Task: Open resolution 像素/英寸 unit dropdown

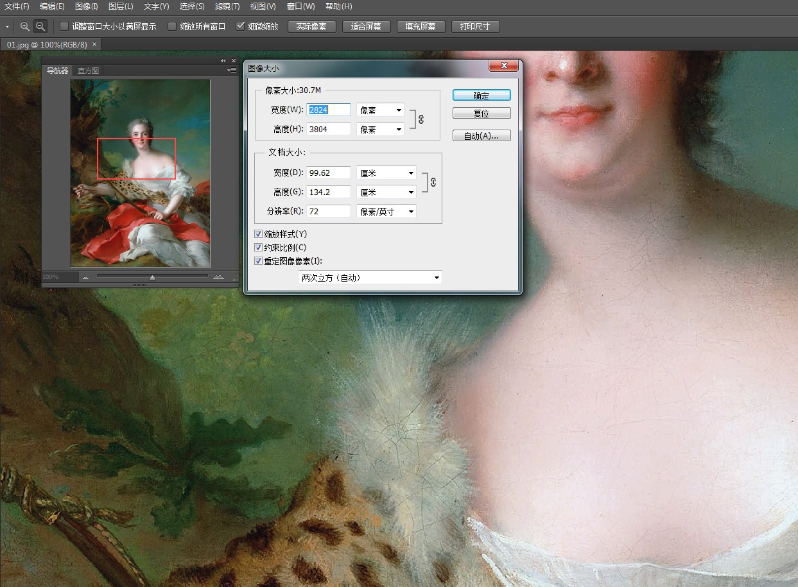Action: point(386,212)
